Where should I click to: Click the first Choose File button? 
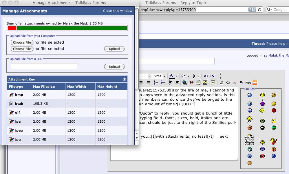point(22,42)
